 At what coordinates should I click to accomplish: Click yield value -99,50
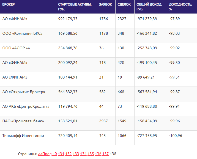(174, 63)
